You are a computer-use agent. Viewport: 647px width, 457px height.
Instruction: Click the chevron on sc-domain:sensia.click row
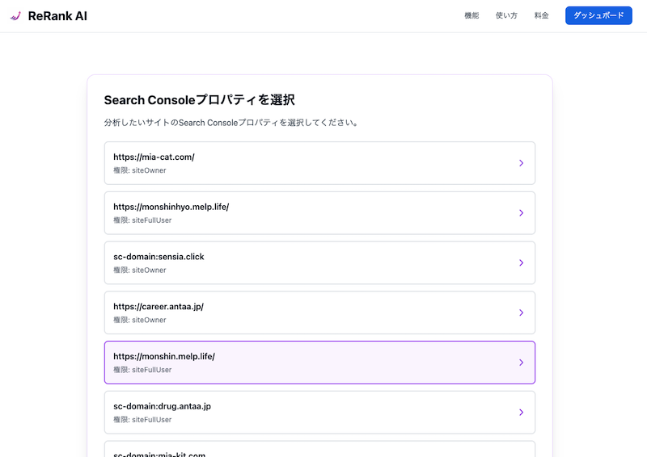click(x=521, y=263)
